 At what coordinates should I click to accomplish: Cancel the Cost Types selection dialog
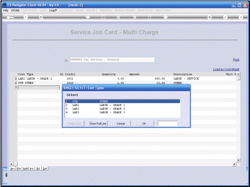pyautogui.click(x=121, y=123)
